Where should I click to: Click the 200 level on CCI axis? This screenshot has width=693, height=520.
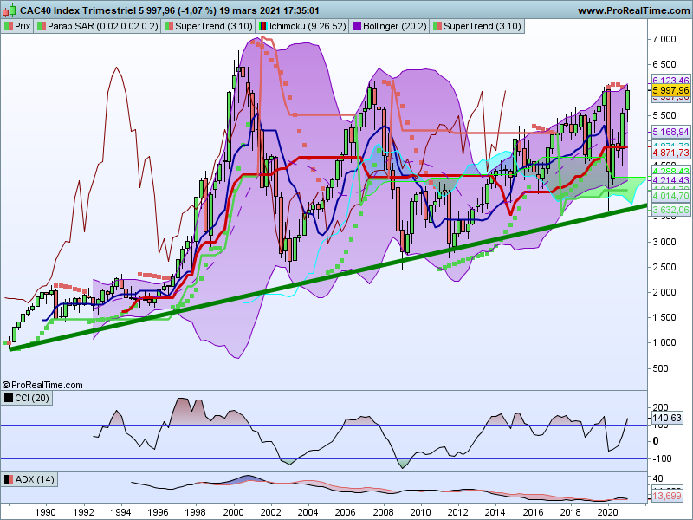coord(660,407)
